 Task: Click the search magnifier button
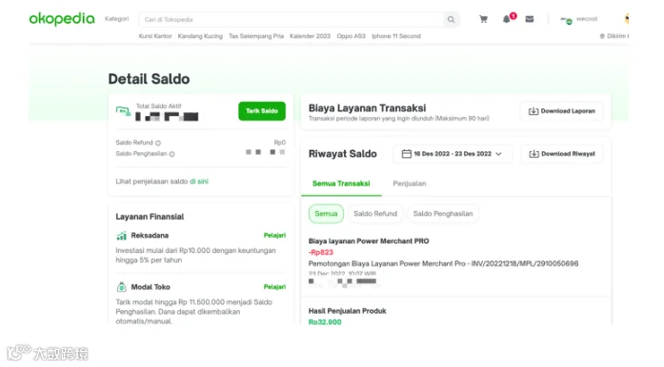[x=451, y=19]
